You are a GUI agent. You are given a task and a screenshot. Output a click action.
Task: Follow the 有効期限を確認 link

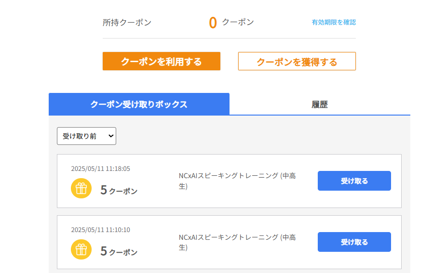pos(334,22)
